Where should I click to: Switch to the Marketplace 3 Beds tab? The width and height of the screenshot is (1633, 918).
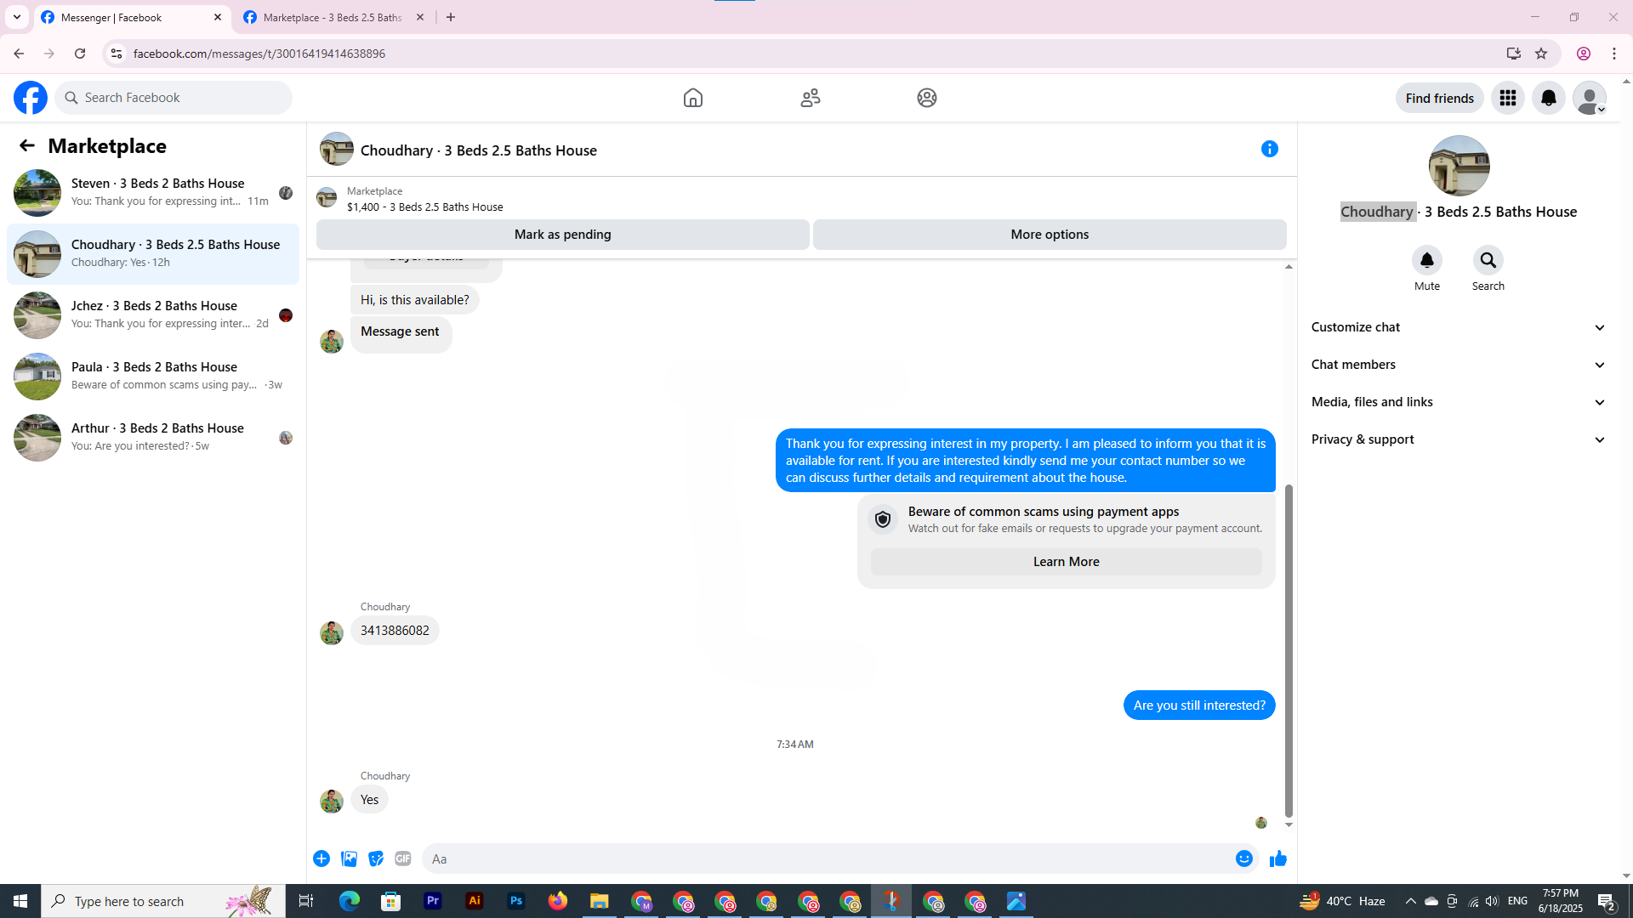(x=332, y=17)
